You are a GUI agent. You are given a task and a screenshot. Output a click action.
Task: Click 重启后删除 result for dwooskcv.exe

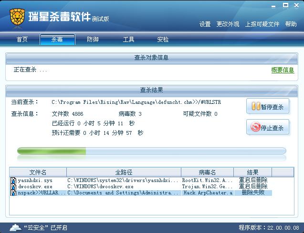tap(253, 187)
